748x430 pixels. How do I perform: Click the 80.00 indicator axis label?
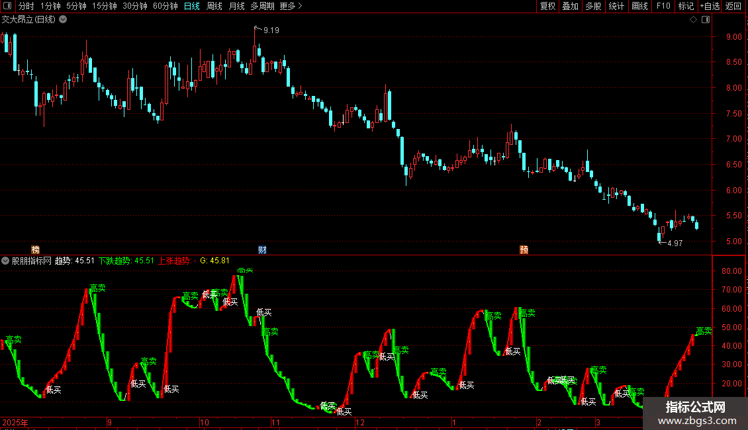coord(731,271)
